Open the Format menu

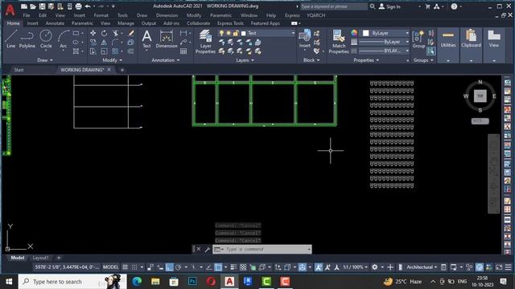pos(101,15)
